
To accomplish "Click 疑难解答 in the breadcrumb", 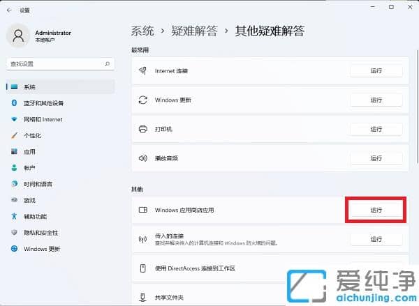I will tap(195, 31).
